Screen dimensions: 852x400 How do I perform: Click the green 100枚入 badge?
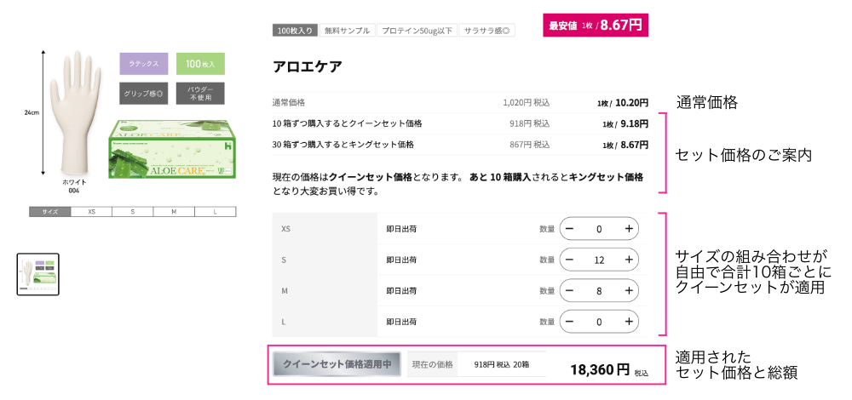[200, 64]
